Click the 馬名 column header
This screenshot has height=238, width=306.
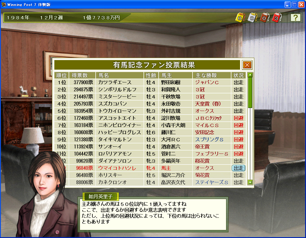click(120, 75)
